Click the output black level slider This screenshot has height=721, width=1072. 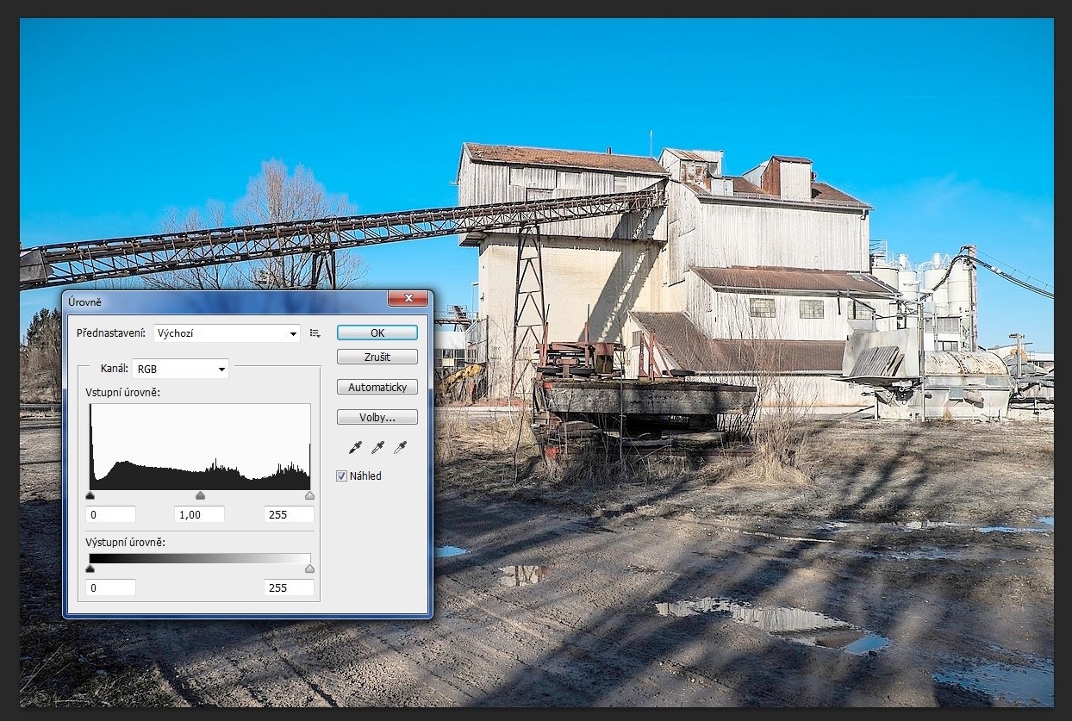[x=90, y=569]
